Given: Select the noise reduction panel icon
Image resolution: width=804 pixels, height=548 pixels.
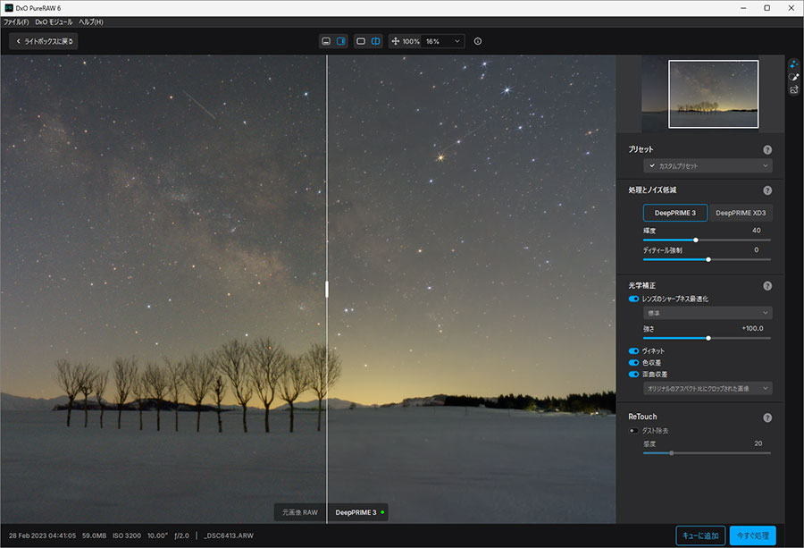Looking at the screenshot, I should pyautogui.click(x=793, y=63).
